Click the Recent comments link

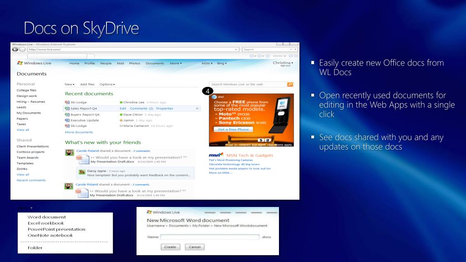pyautogui.click(x=31, y=180)
